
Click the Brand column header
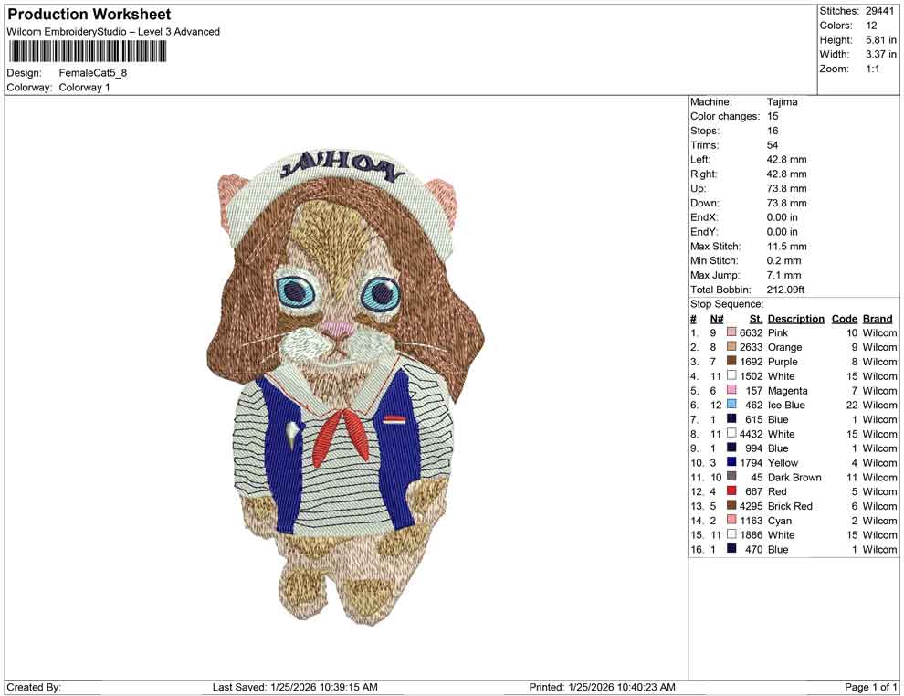click(x=878, y=318)
